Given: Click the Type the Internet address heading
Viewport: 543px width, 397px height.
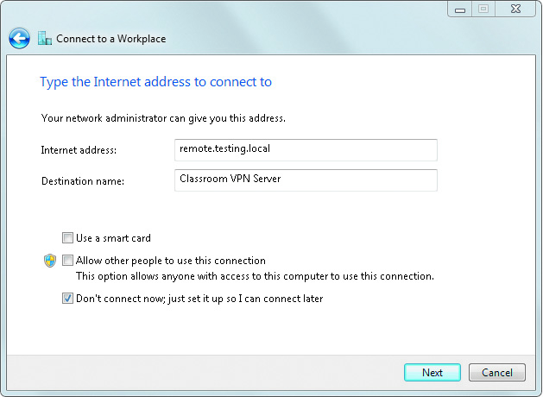Looking at the screenshot, I should click(x=156, y=82).
